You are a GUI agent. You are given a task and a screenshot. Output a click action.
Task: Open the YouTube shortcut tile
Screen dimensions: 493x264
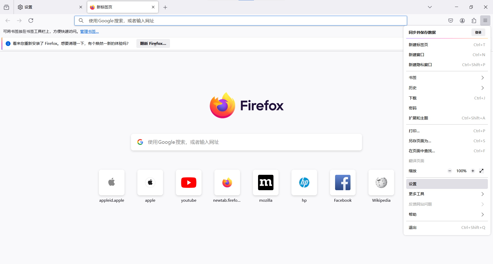188,182
